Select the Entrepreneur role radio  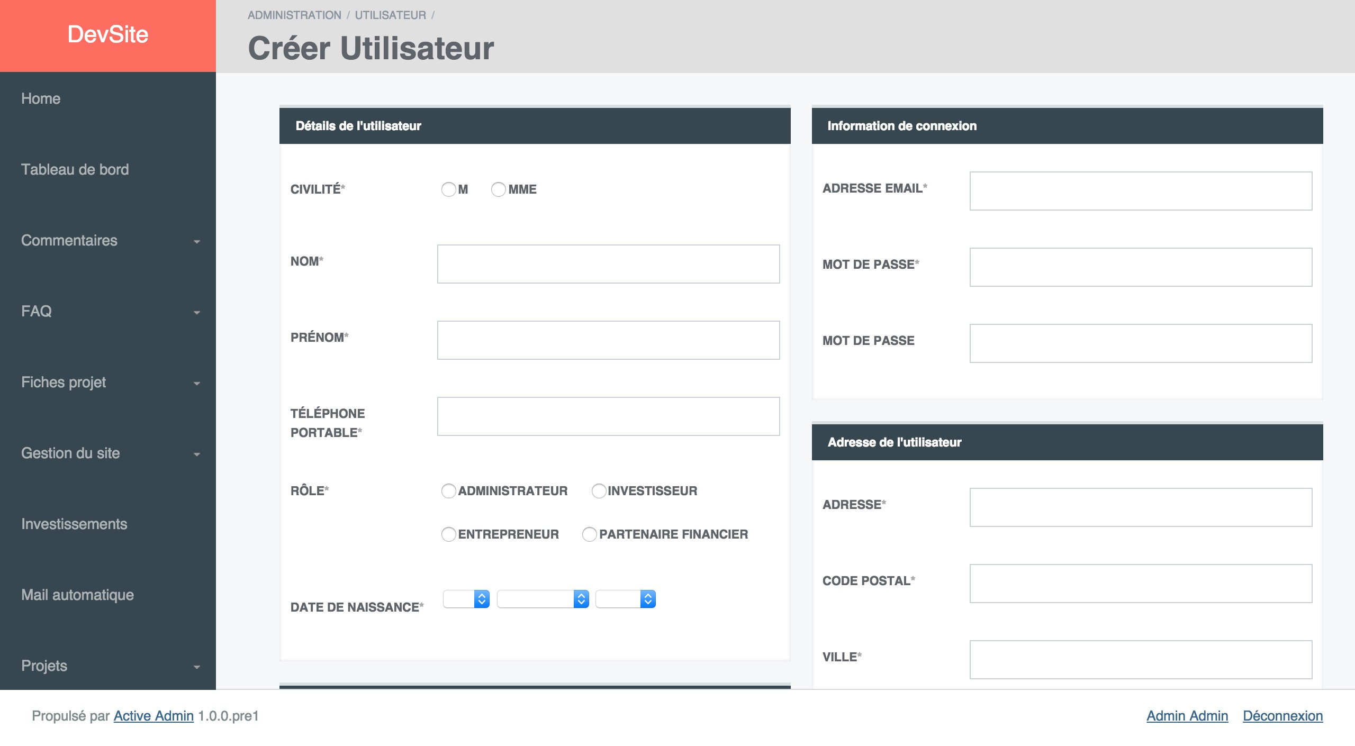[x=448, y=534]
